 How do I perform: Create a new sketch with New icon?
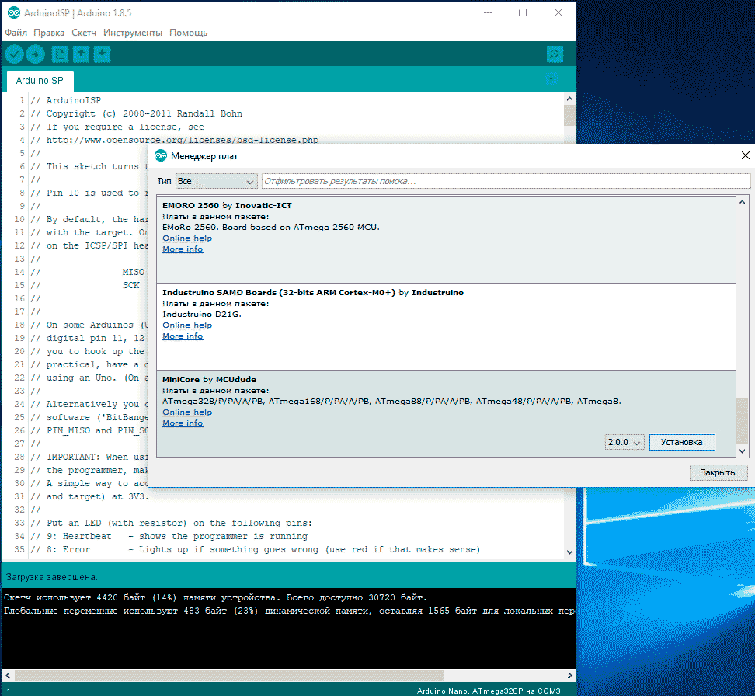[60, 54]
